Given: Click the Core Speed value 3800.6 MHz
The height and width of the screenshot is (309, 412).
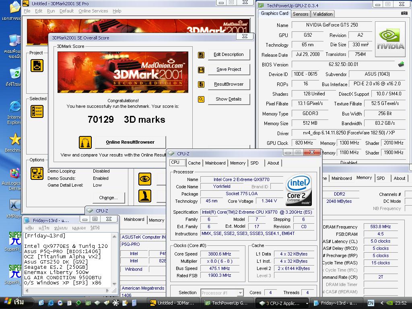Looking at the screenshot, I should pyautogui.click(x=220, y=254).
